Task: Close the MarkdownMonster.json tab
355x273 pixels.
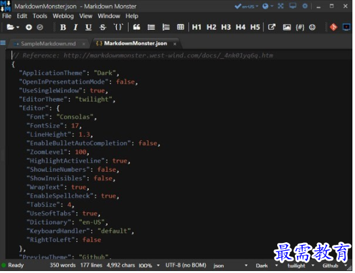Action: [x=175, y=44]
